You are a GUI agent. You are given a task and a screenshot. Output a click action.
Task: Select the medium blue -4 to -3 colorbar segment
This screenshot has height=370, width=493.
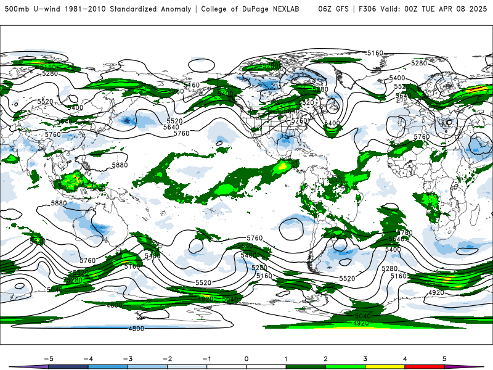coord(108,367)
